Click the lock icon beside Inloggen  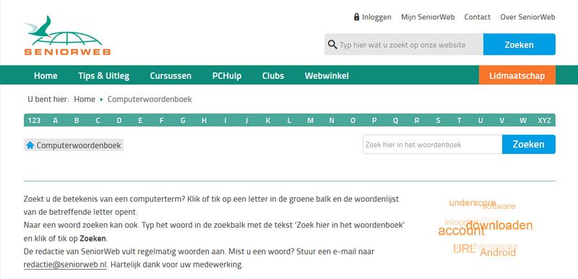pos(356,17)
